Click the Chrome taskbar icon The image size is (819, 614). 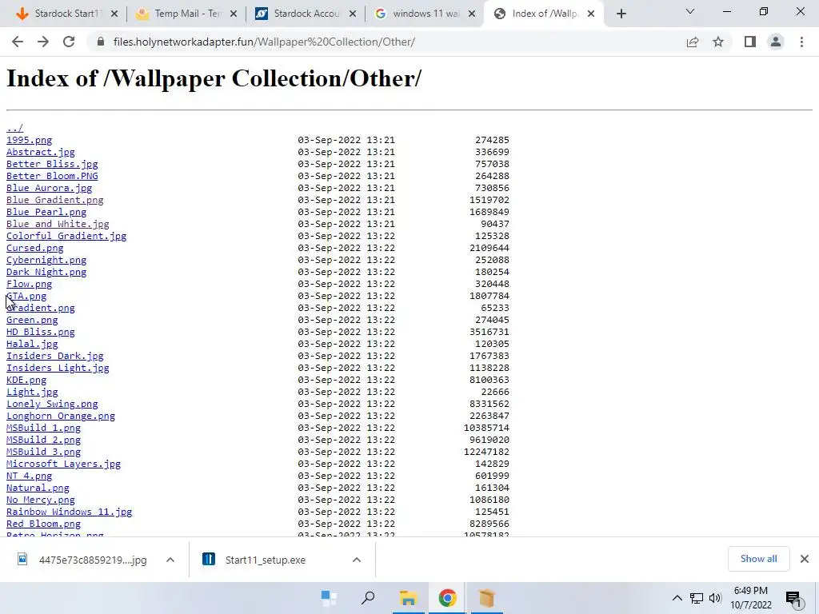(447, 598)
